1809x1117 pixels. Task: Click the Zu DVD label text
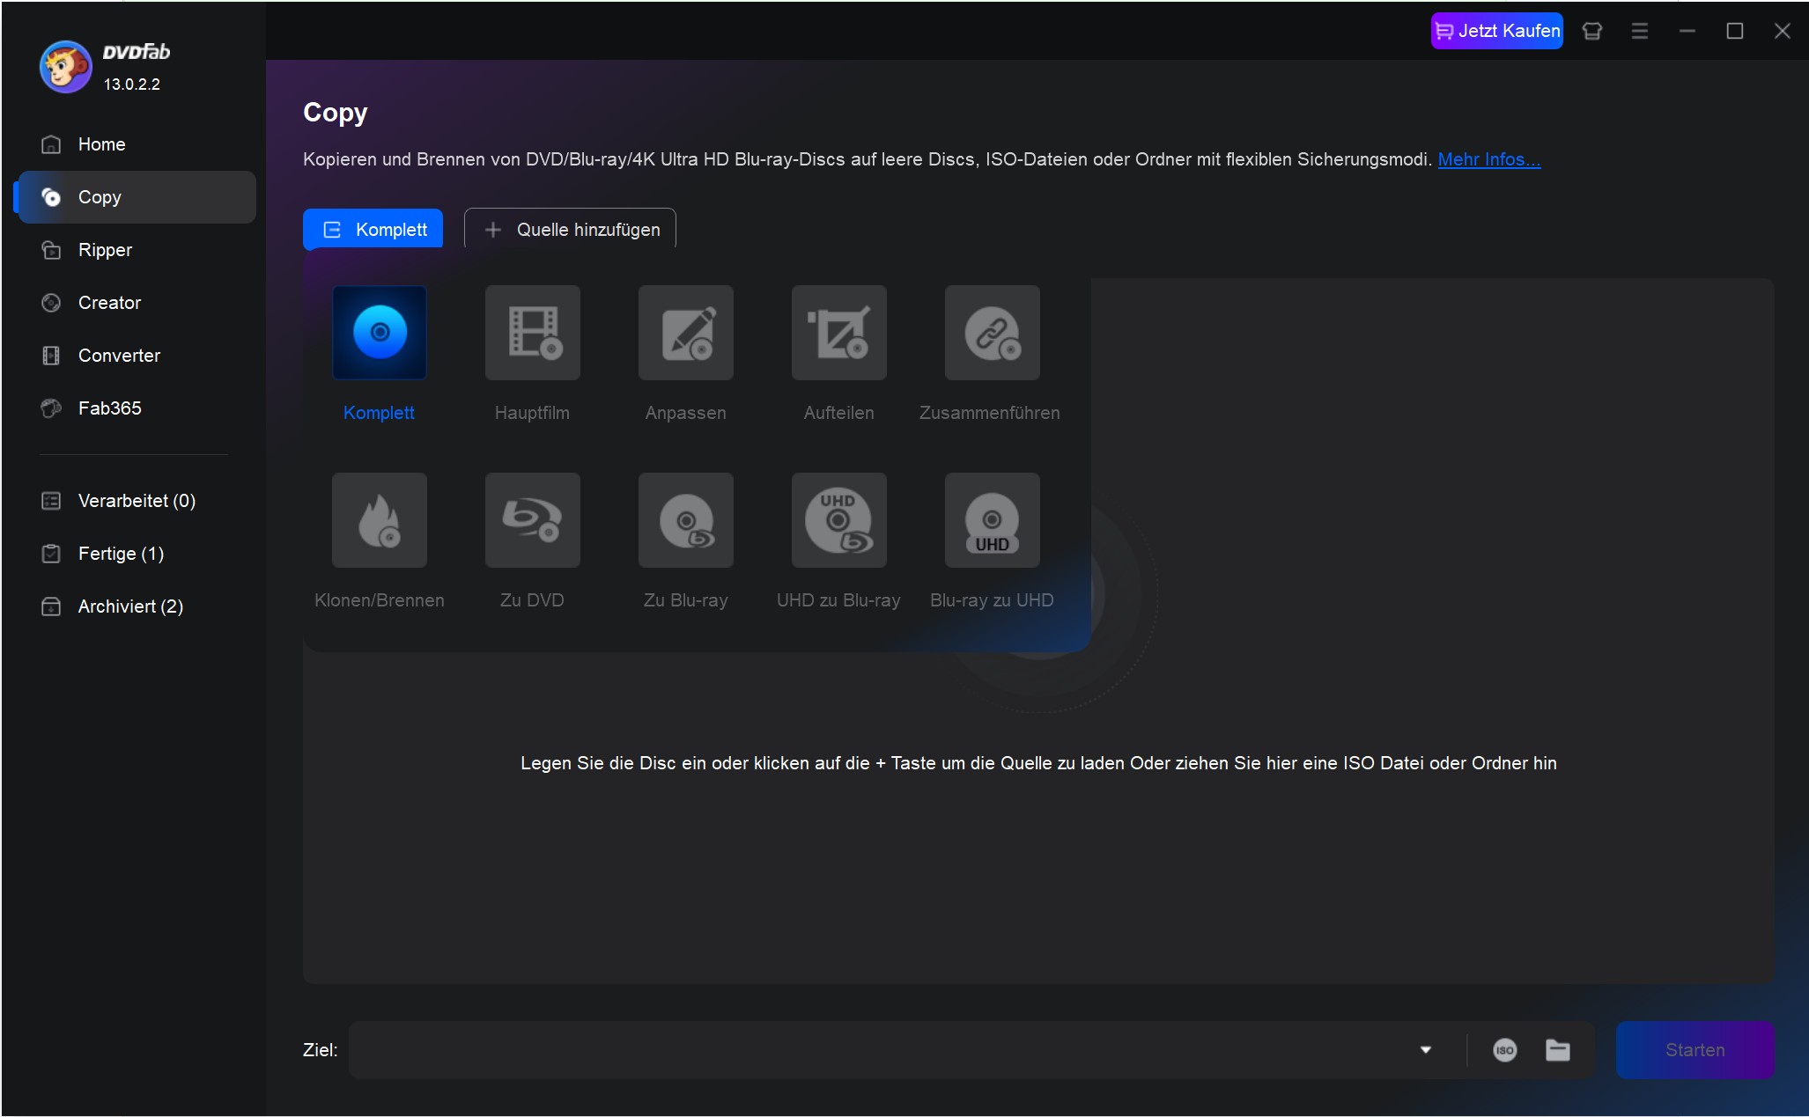[x=532, y=600]
